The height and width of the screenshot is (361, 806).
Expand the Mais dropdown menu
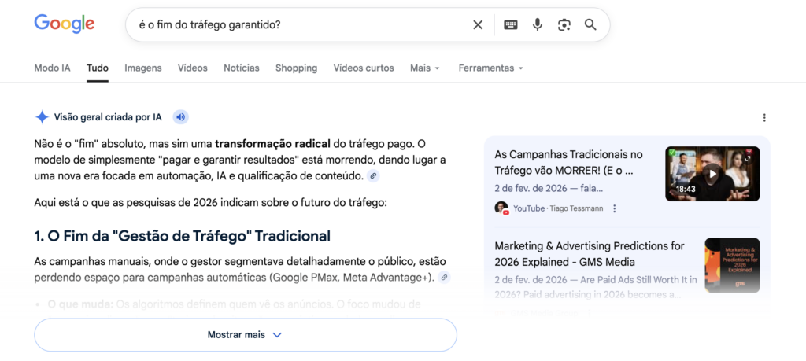424,68
